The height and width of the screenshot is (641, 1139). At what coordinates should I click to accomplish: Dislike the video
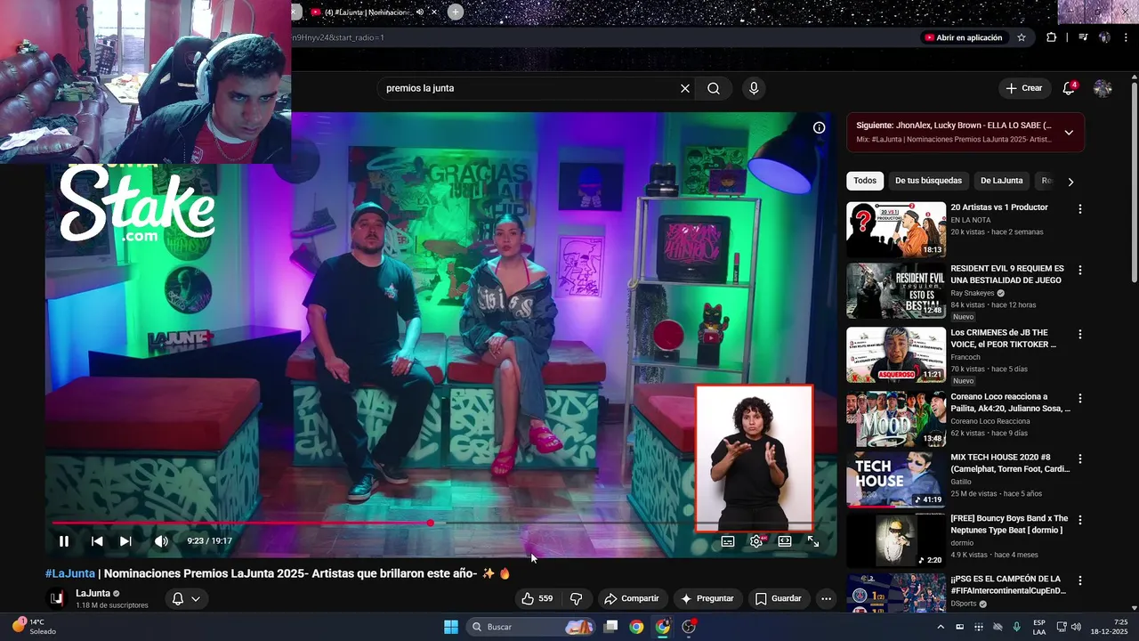click(576, 598)
